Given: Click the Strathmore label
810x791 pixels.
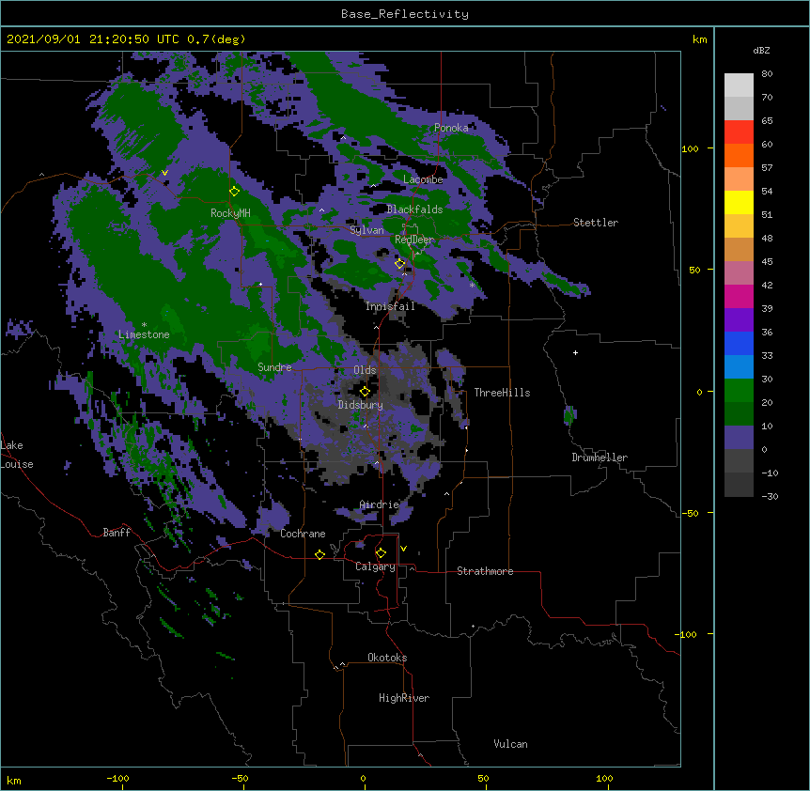Looking at the screenshot, I should (x=485, y=571).
